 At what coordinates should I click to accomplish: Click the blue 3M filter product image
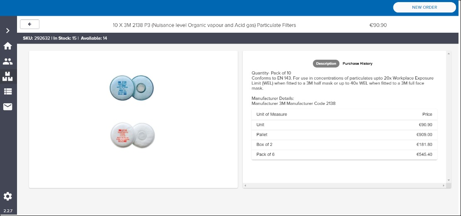coord(132,87)
